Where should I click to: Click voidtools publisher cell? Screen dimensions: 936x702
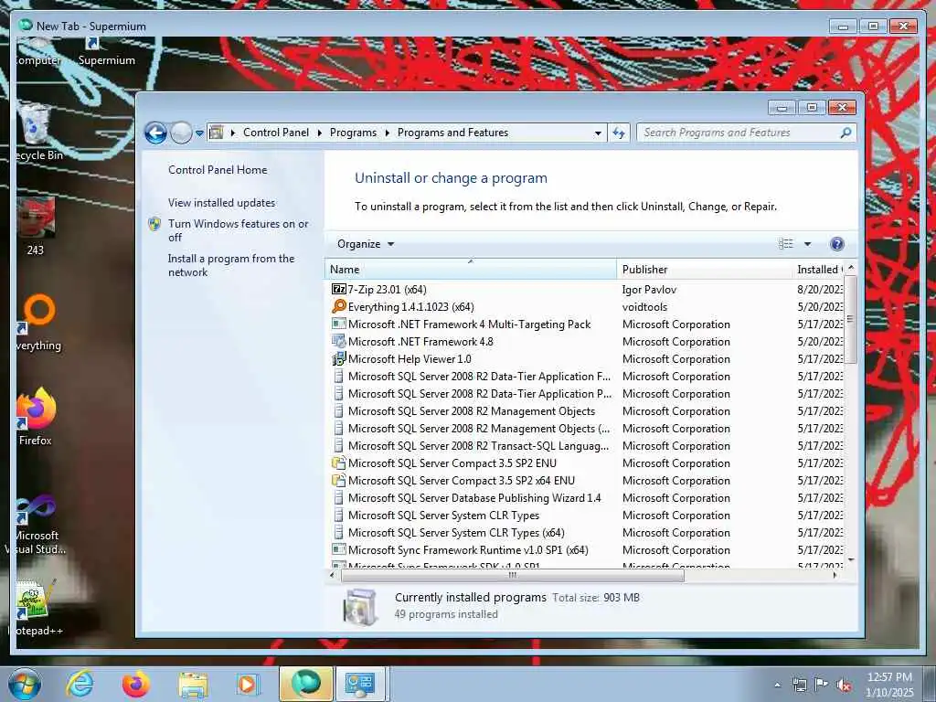click(644, 307)
